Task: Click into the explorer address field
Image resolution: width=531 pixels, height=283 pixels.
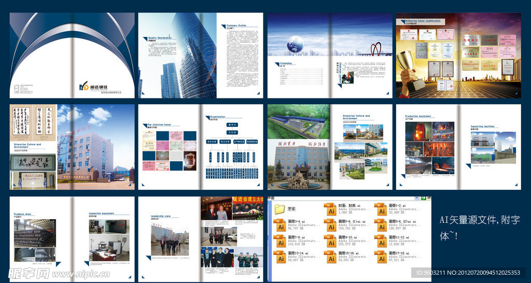Action: coord(340,199)
